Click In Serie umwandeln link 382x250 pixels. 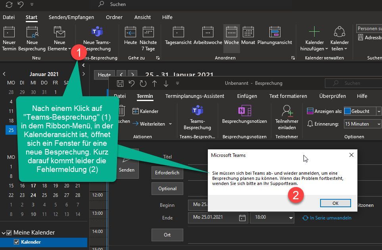pos(327,218)
